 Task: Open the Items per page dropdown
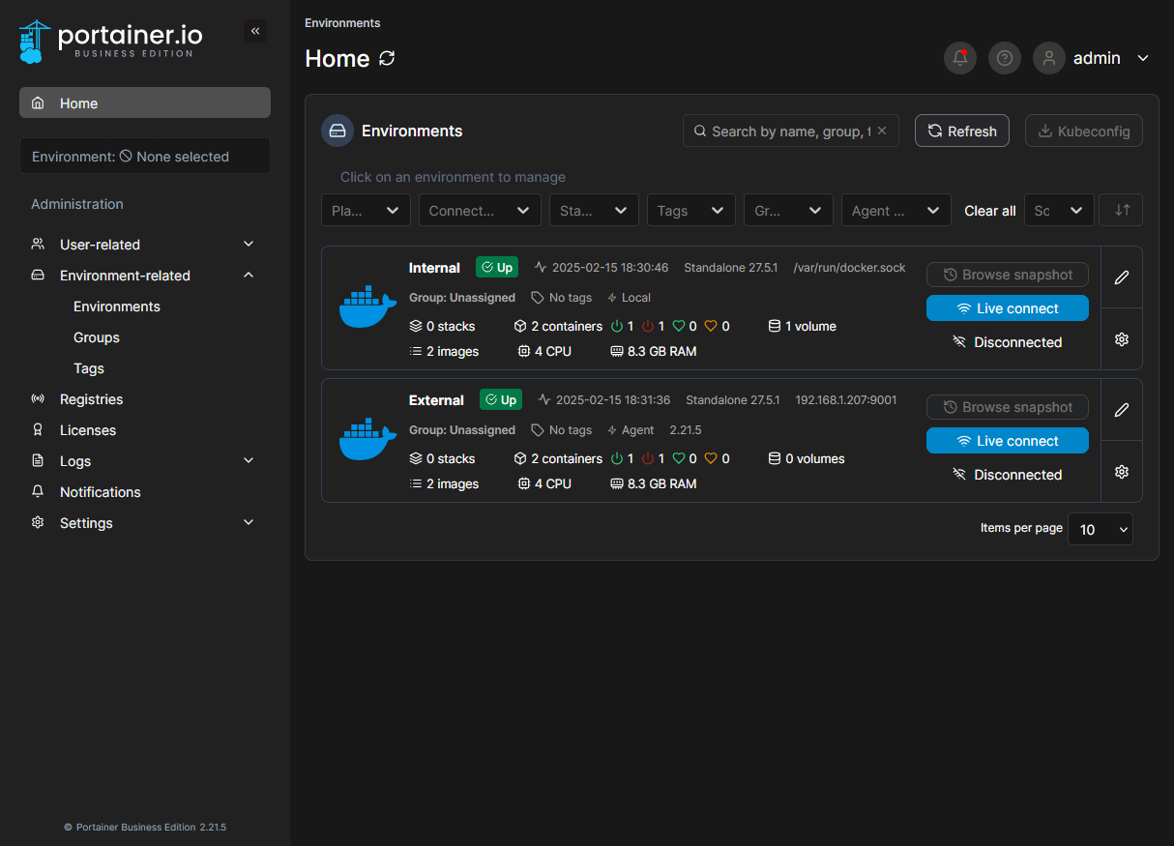tap(1100, 529)
